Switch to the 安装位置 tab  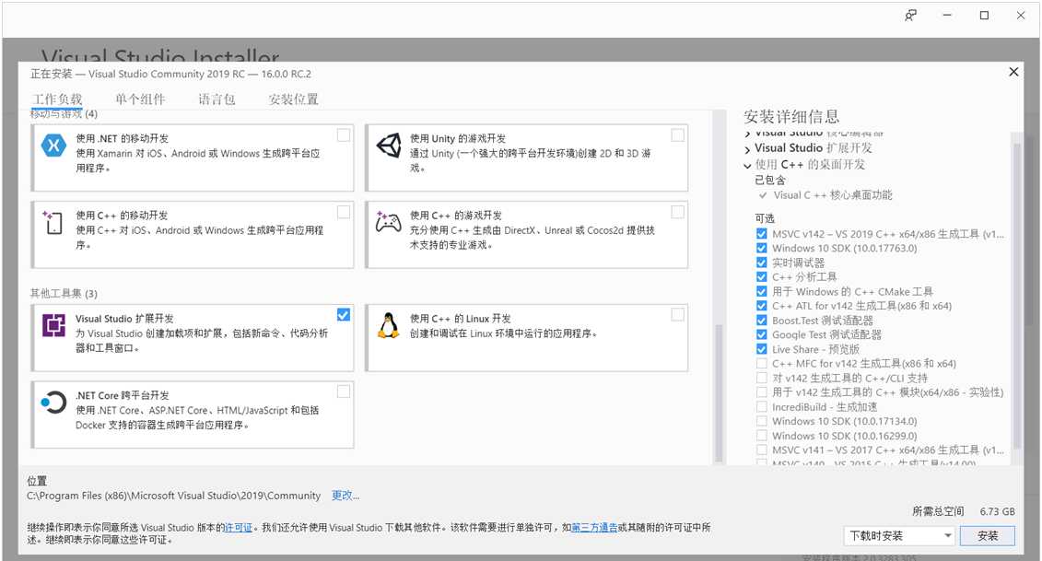coord(293,99)
